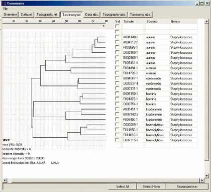Viewport: 211px width, 192px height.
Task: Click 'haemolyticus' in the C007315-1 row
Action: coord(155,140)
